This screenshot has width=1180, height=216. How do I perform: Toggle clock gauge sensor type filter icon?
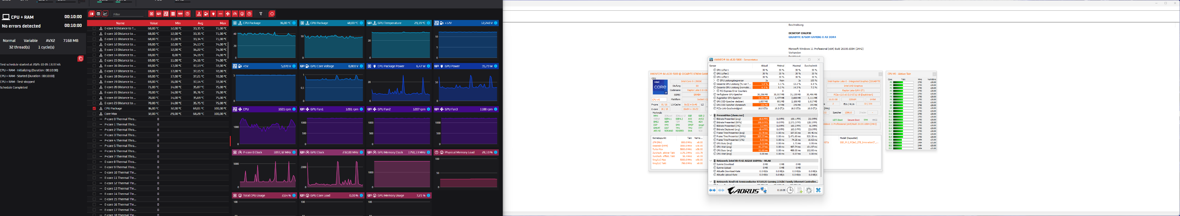coord(235,14)
